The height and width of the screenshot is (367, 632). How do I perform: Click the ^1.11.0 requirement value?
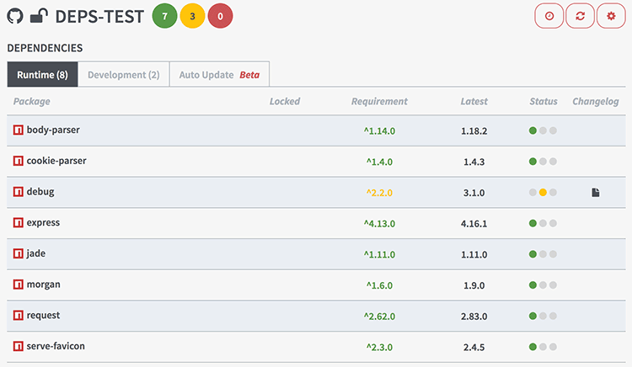(379, 254)
